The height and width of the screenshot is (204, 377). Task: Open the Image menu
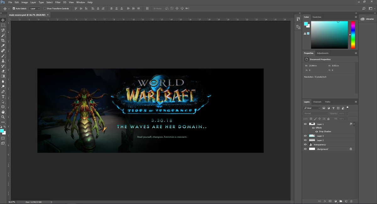tap(25, 2)
